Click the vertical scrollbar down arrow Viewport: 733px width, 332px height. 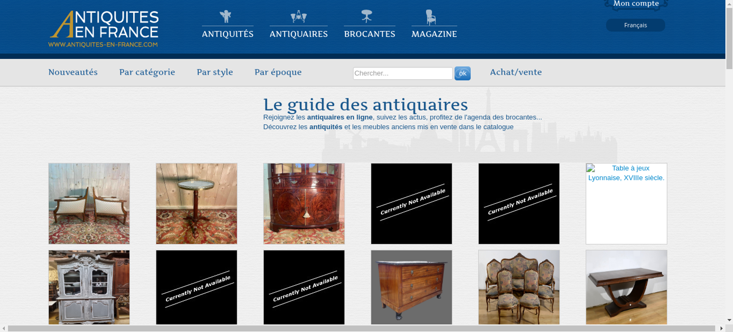tap(729, 320)
